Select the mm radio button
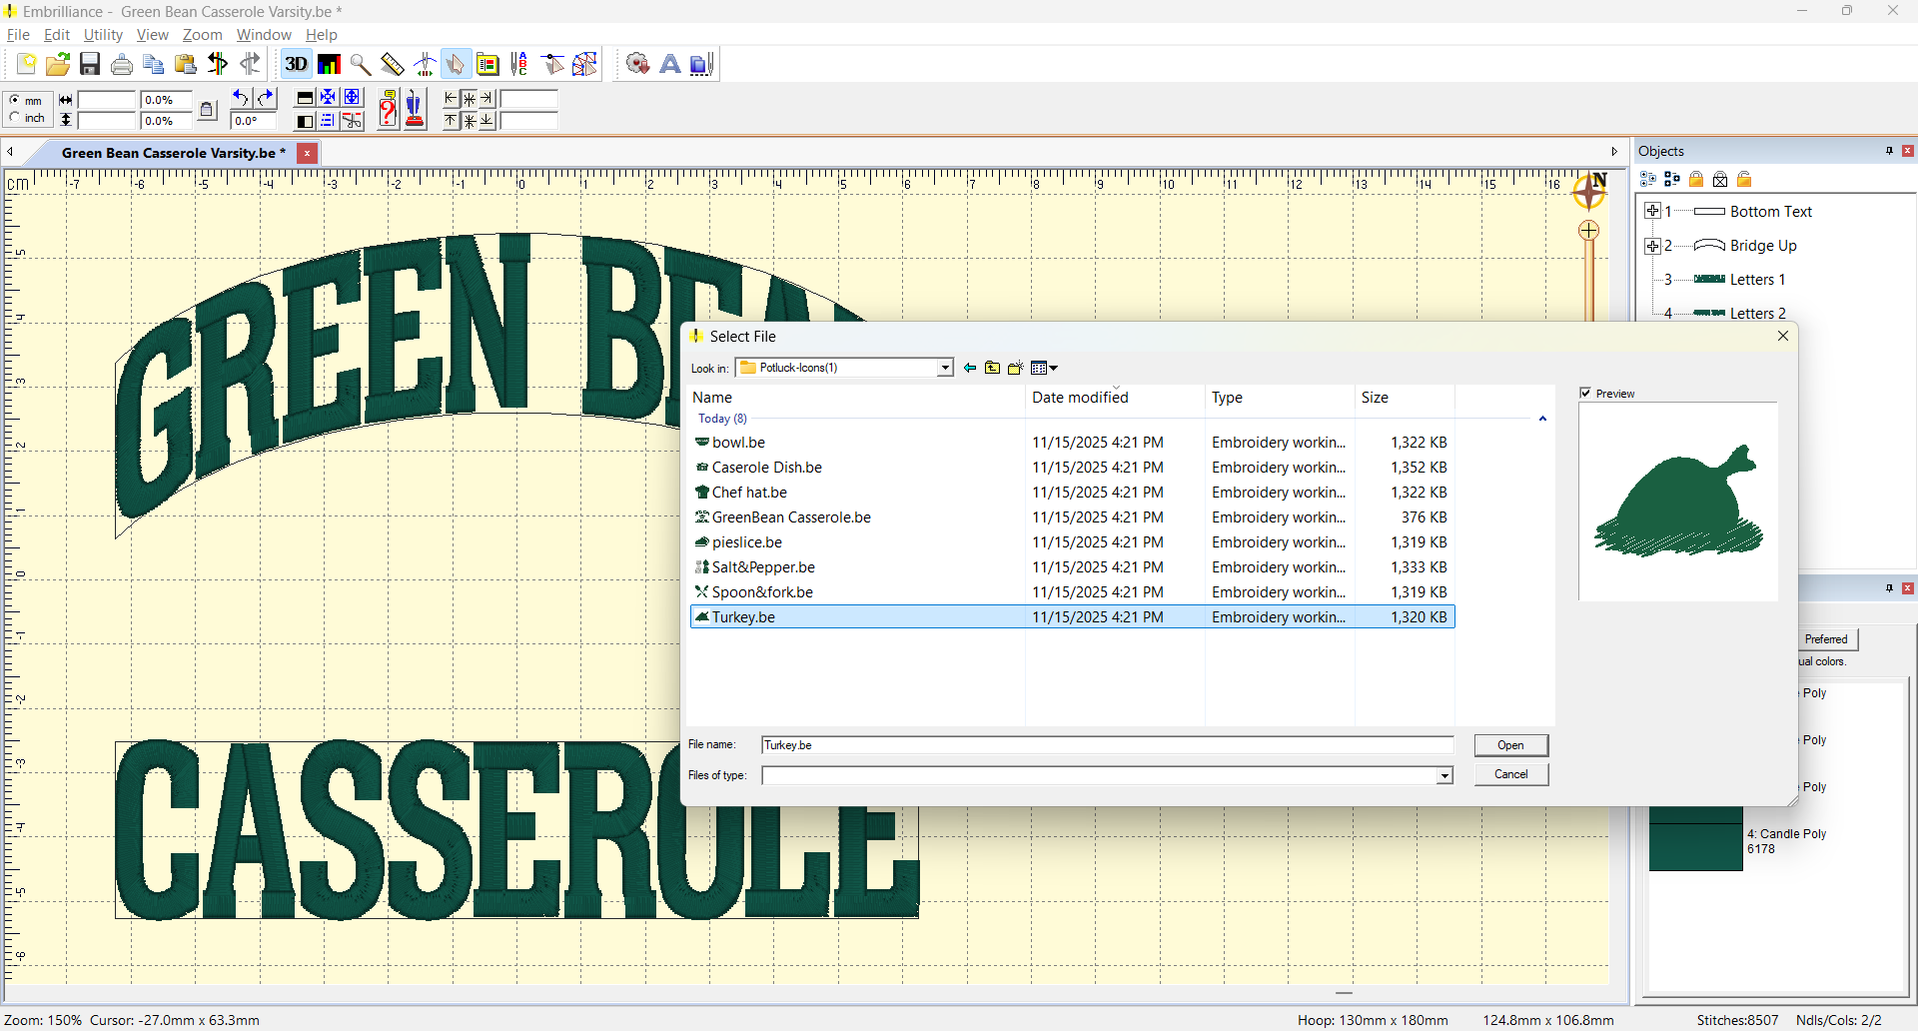The image size is (1918, 1031). point(15,100)
